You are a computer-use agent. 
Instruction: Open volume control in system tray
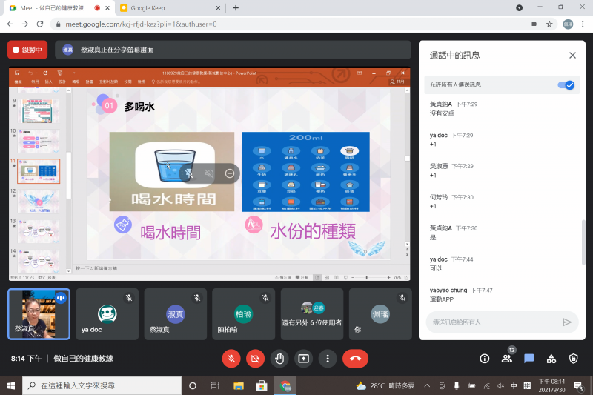pyautogui.click(x=501, y=385)
